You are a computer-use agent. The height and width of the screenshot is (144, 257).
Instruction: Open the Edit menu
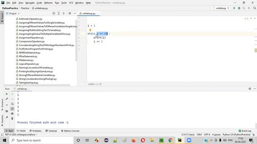click(x=14, y=3)
